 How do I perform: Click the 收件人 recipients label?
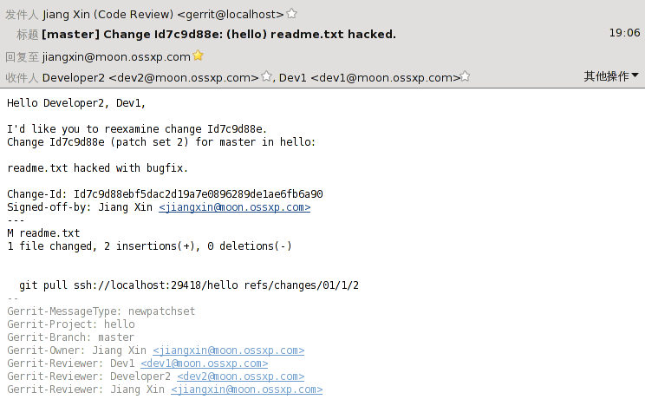point(22,77)
